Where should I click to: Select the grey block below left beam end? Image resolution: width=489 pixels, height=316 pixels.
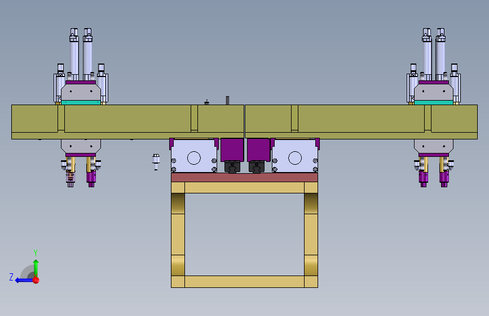[x=81, y=146]
